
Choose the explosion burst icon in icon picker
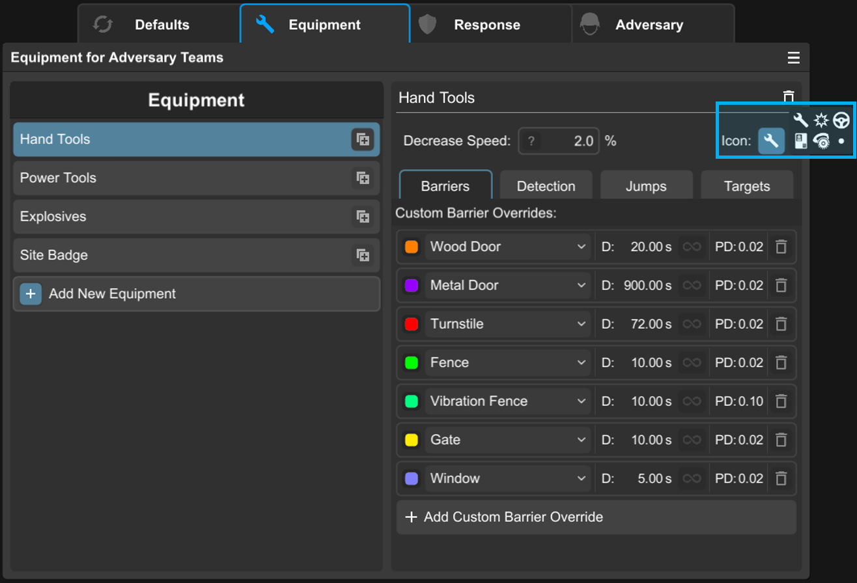[821, 120]
